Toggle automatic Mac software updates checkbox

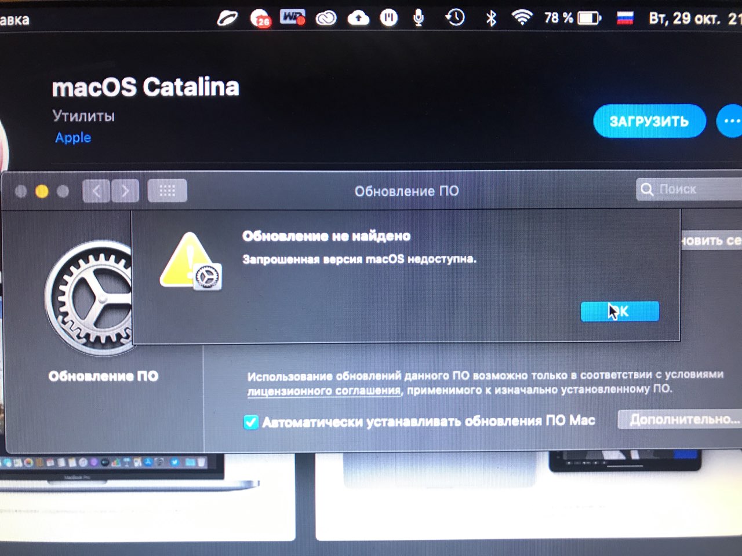click(251, 422)
